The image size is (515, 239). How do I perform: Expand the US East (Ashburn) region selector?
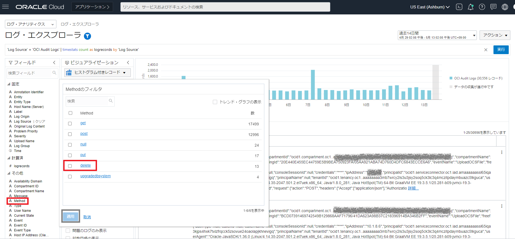pyautogui.click(x=430, y=7)
